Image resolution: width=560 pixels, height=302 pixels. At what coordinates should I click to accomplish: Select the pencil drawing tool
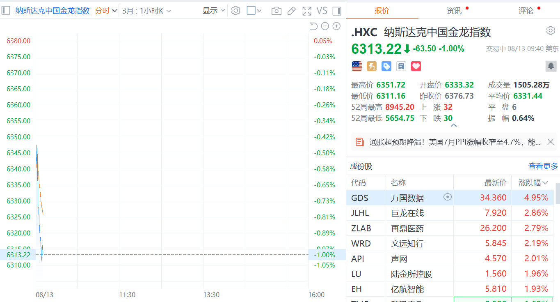coord(292,11)
